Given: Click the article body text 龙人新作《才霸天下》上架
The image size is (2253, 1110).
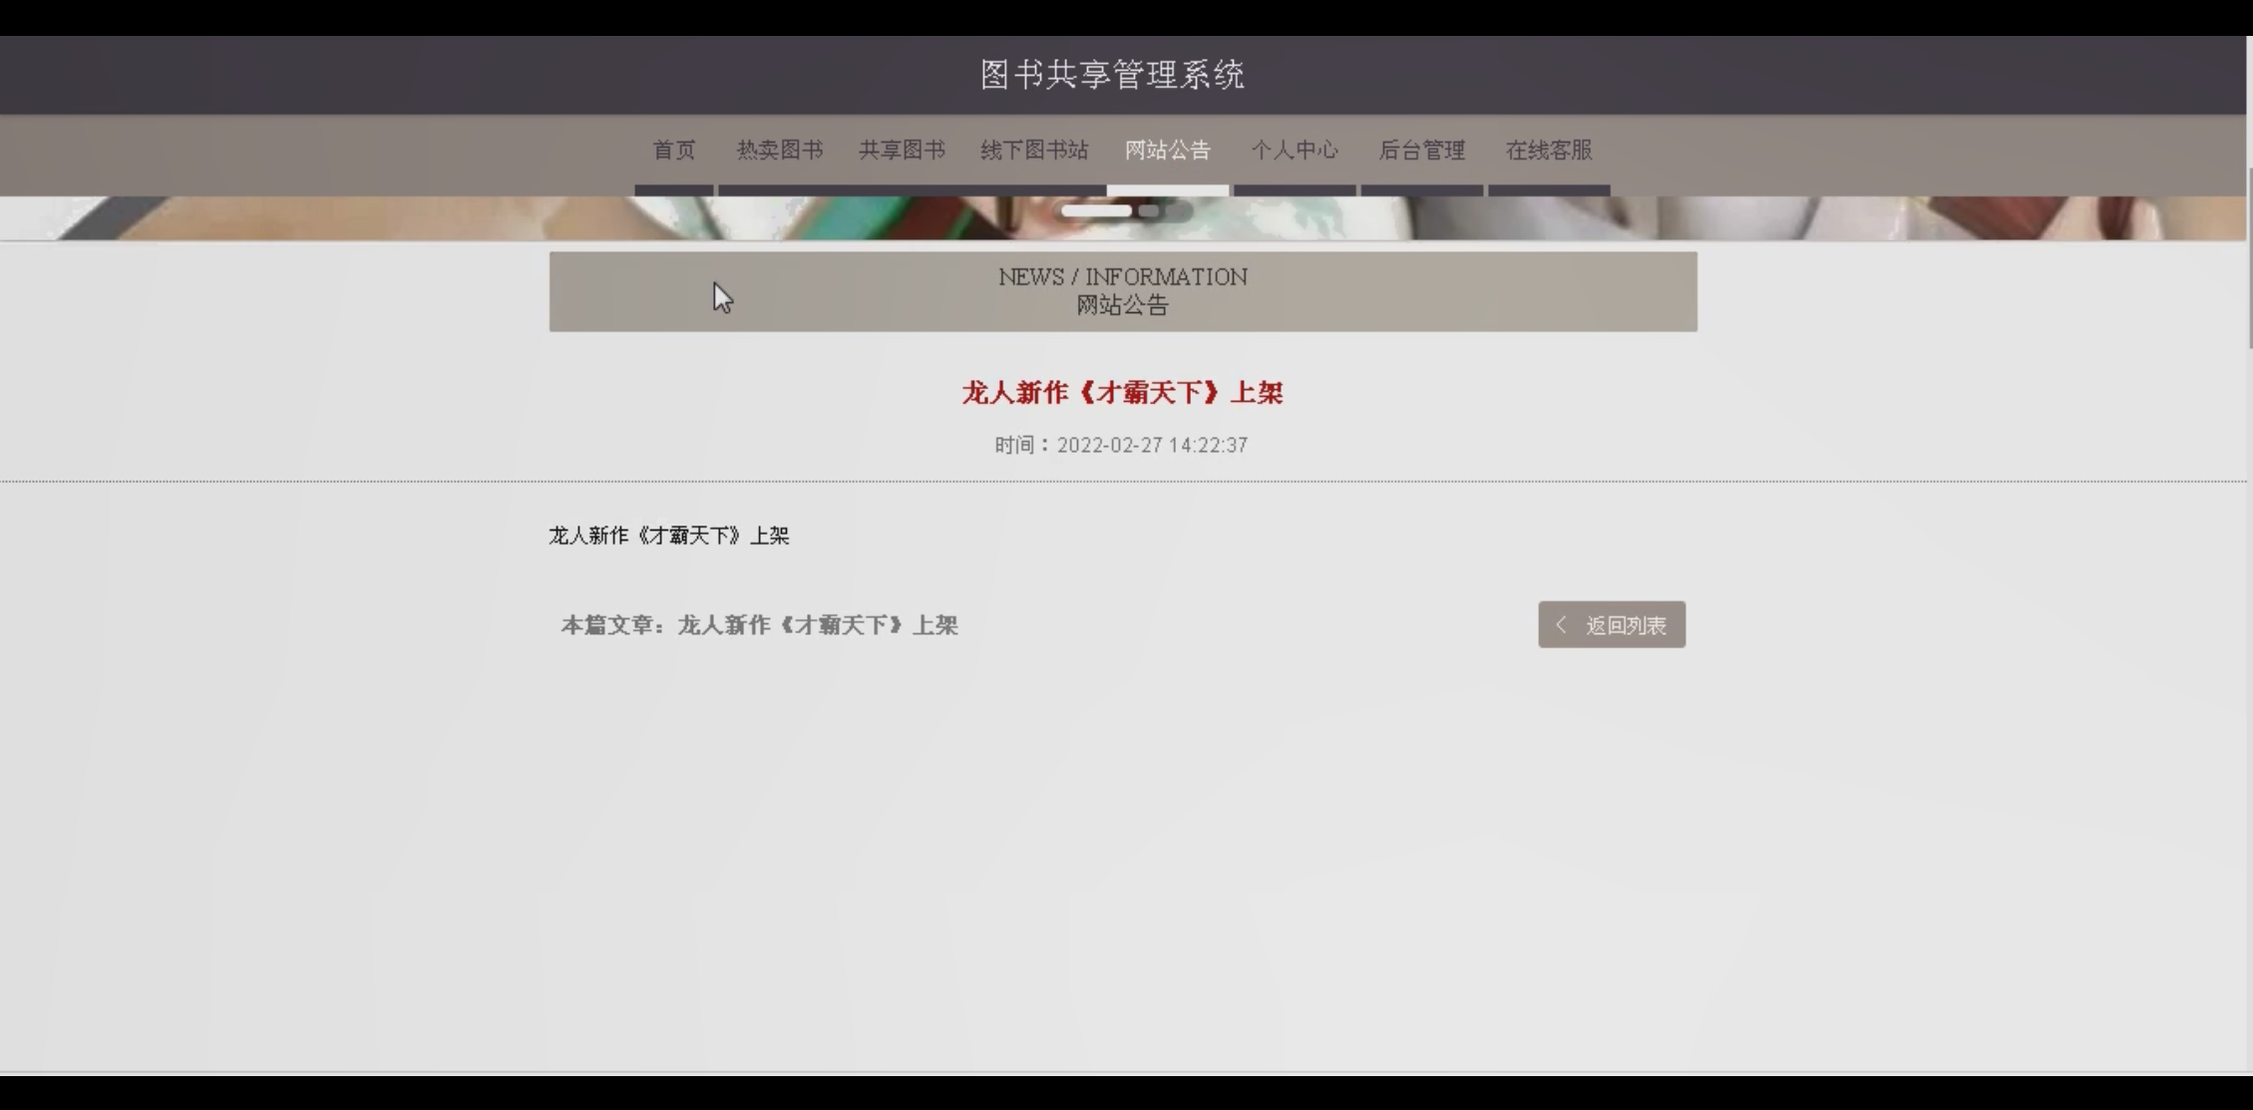Looking at the screenshot, I should [x=669, y=536].
